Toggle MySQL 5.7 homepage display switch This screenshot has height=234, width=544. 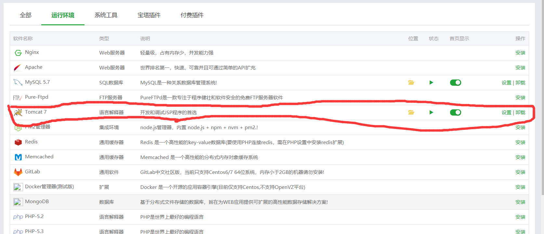pos(456,82)
